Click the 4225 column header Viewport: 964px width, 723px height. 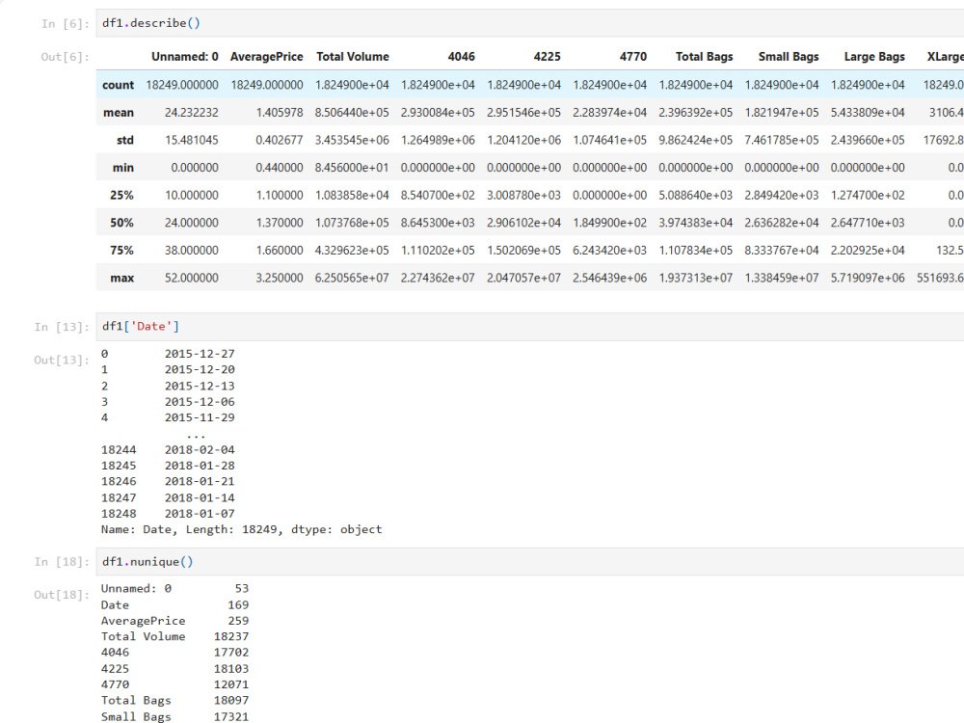548,57
